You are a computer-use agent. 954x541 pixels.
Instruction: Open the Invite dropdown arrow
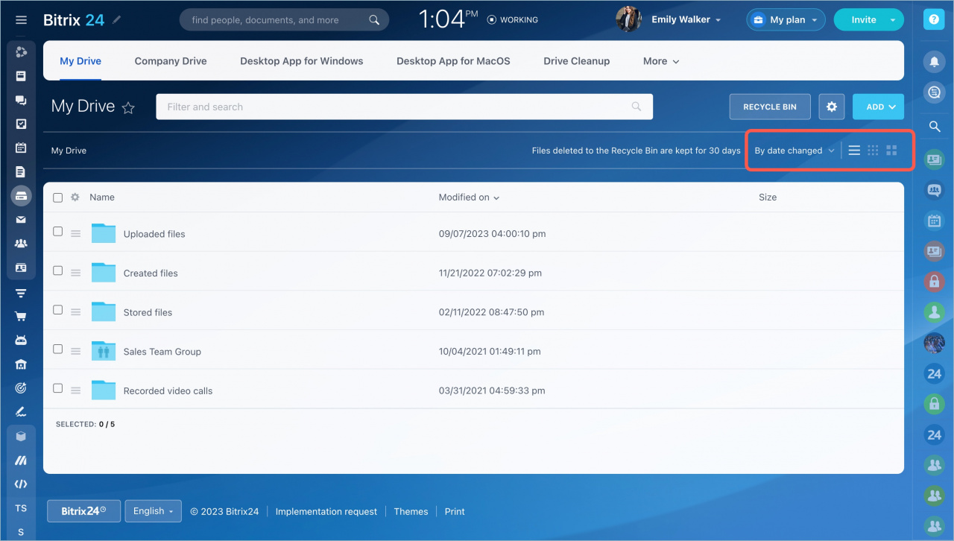(893, 20)
